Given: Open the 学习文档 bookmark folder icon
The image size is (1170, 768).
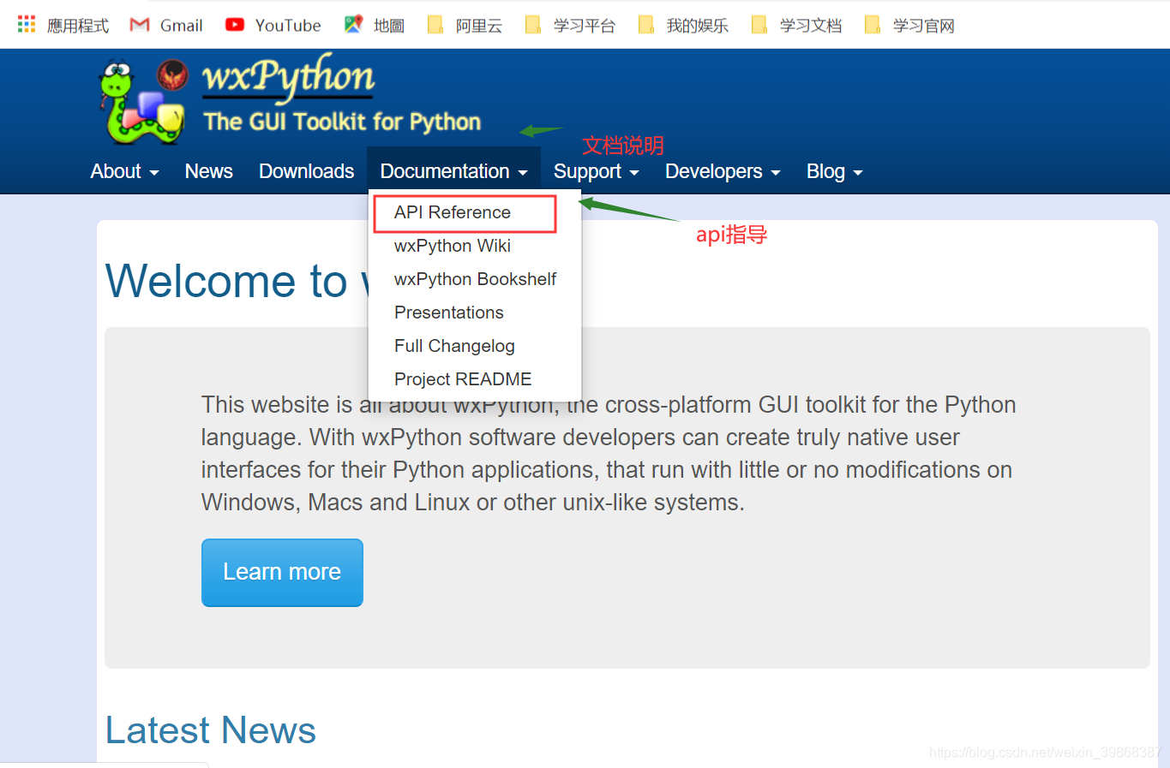Looking at the screenshot, I should 759,25.
